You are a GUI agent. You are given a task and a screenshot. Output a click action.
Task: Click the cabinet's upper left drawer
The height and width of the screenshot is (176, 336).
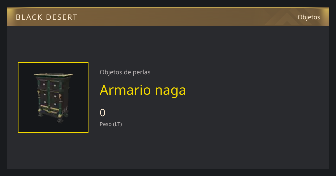point(43,84)
